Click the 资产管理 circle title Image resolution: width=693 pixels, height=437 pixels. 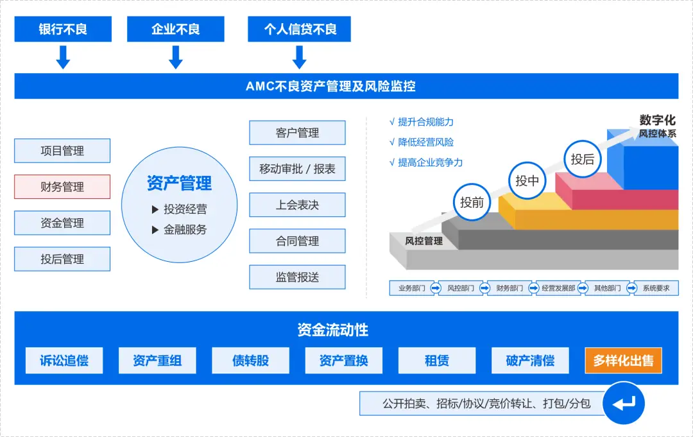[x=179, y=183]
